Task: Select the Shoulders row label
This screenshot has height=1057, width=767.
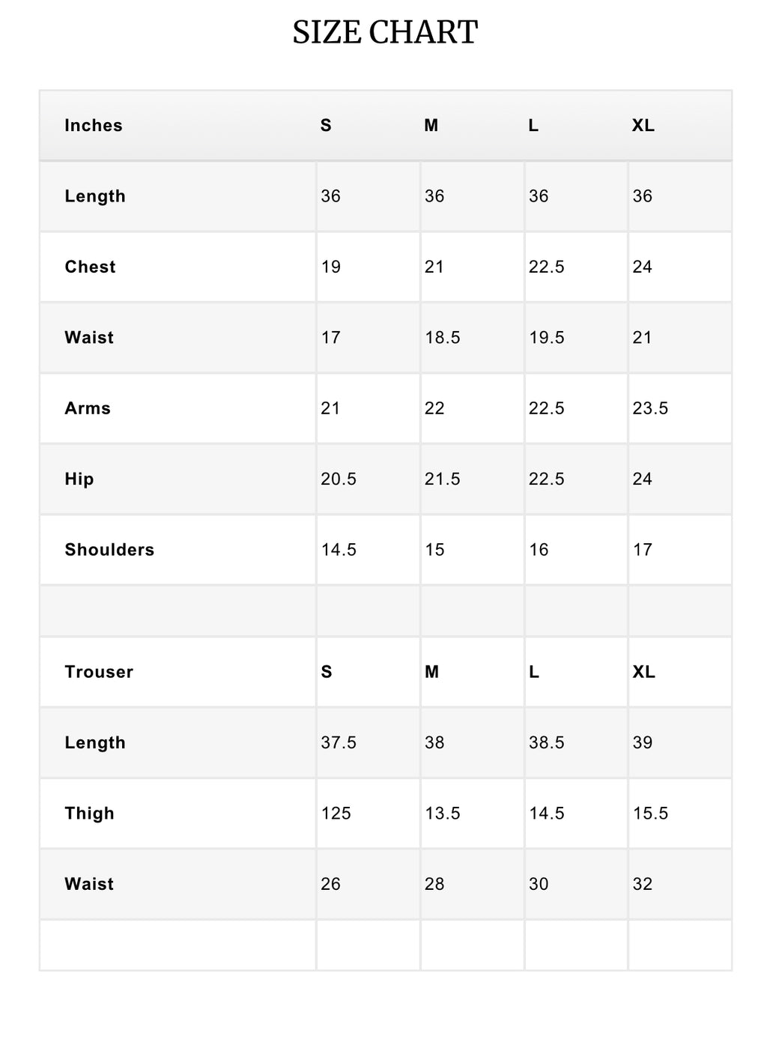Action: 109,550
